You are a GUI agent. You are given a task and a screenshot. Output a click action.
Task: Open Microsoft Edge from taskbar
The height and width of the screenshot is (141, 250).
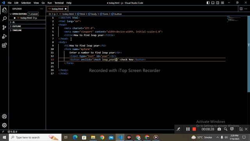[75, 137]
